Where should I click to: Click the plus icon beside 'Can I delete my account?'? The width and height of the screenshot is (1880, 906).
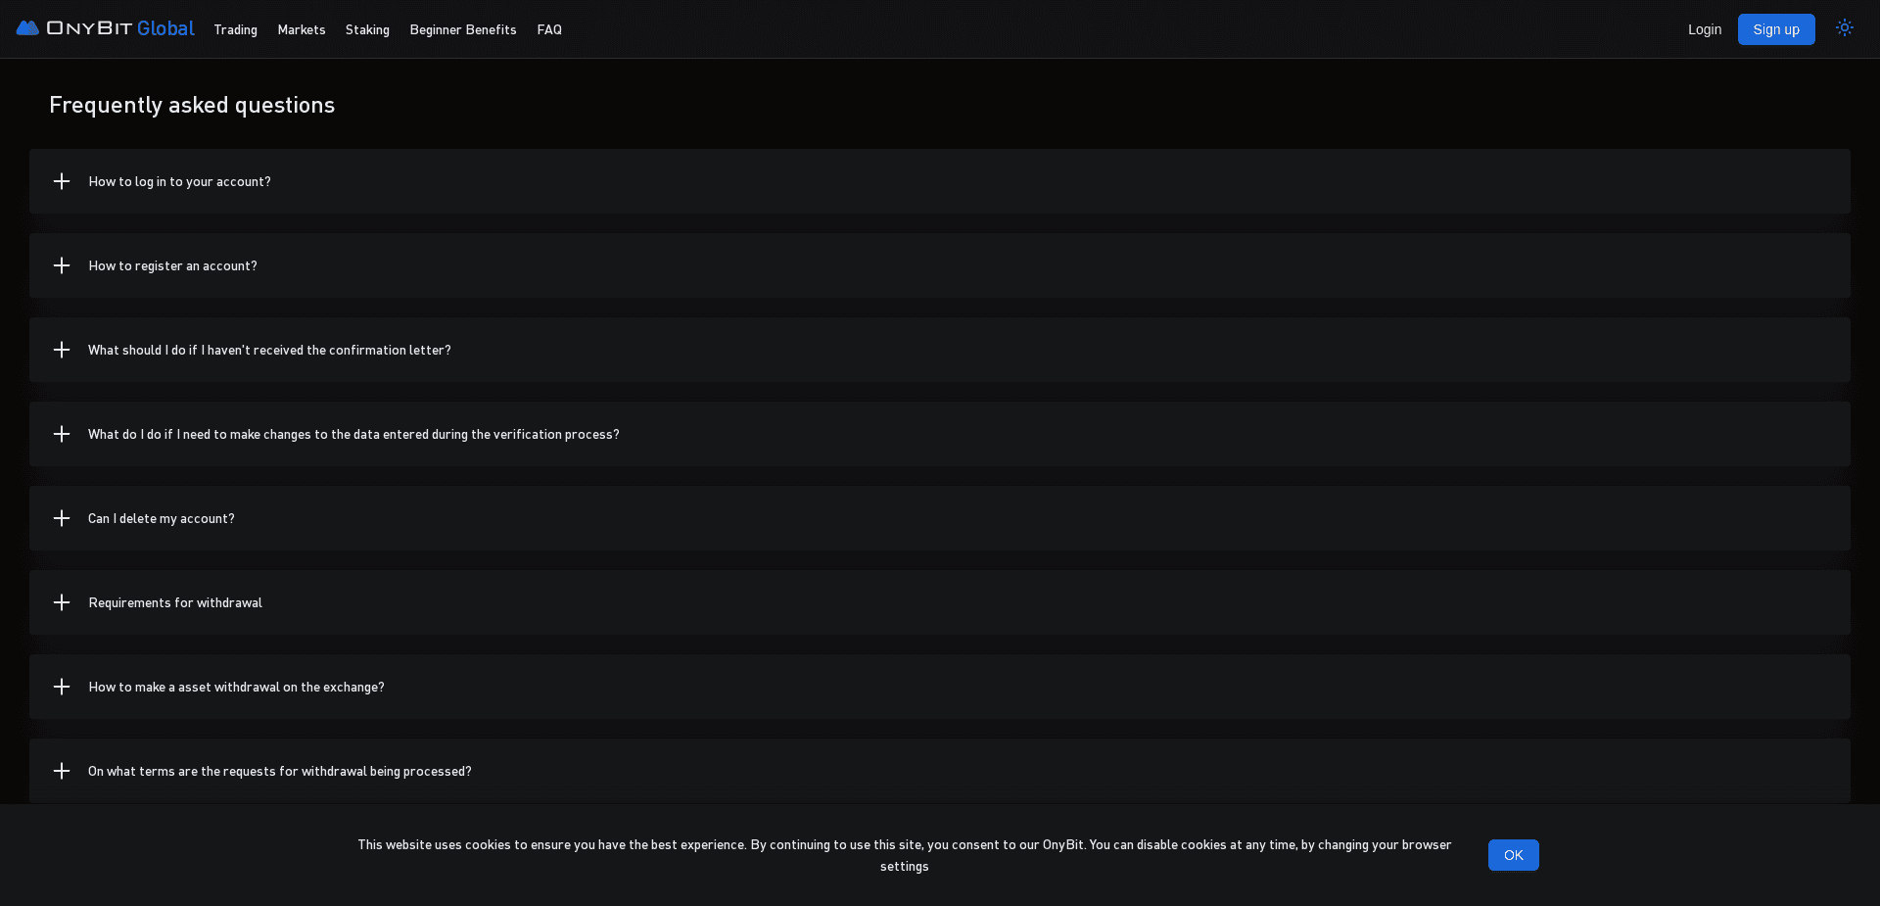coord(62,518)
